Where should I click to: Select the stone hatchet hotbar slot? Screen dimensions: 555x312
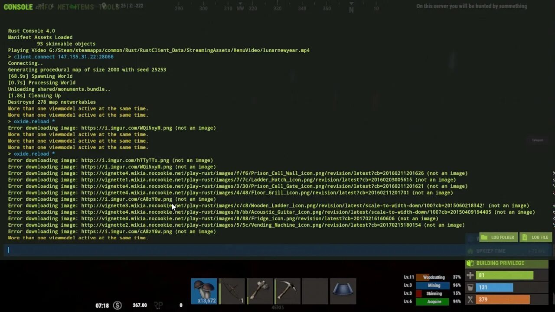click(260, 291)
